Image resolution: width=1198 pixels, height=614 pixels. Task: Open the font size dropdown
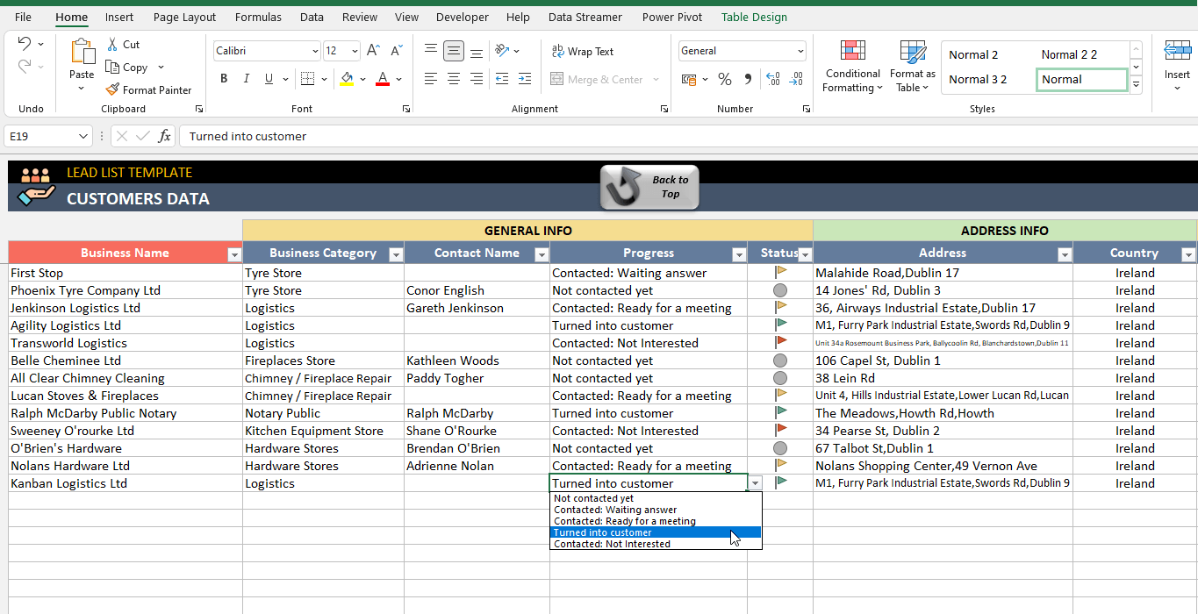(x=354, y=51)
